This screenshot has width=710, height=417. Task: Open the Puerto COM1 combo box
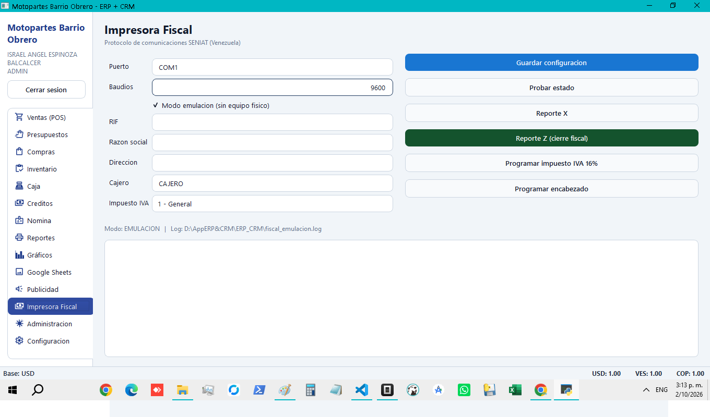(273, 67)
